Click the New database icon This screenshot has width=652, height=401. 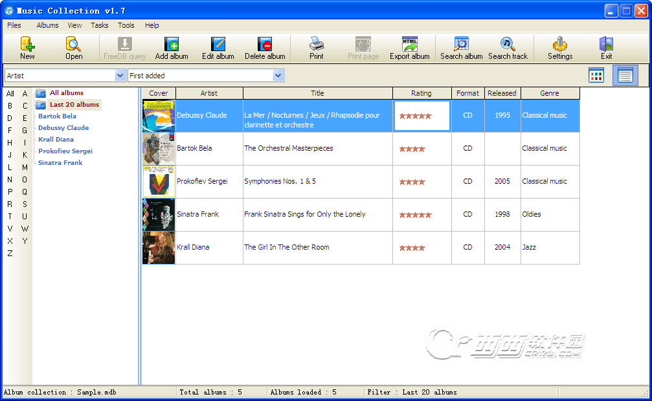pyautogui.click(x=27, y=43)
